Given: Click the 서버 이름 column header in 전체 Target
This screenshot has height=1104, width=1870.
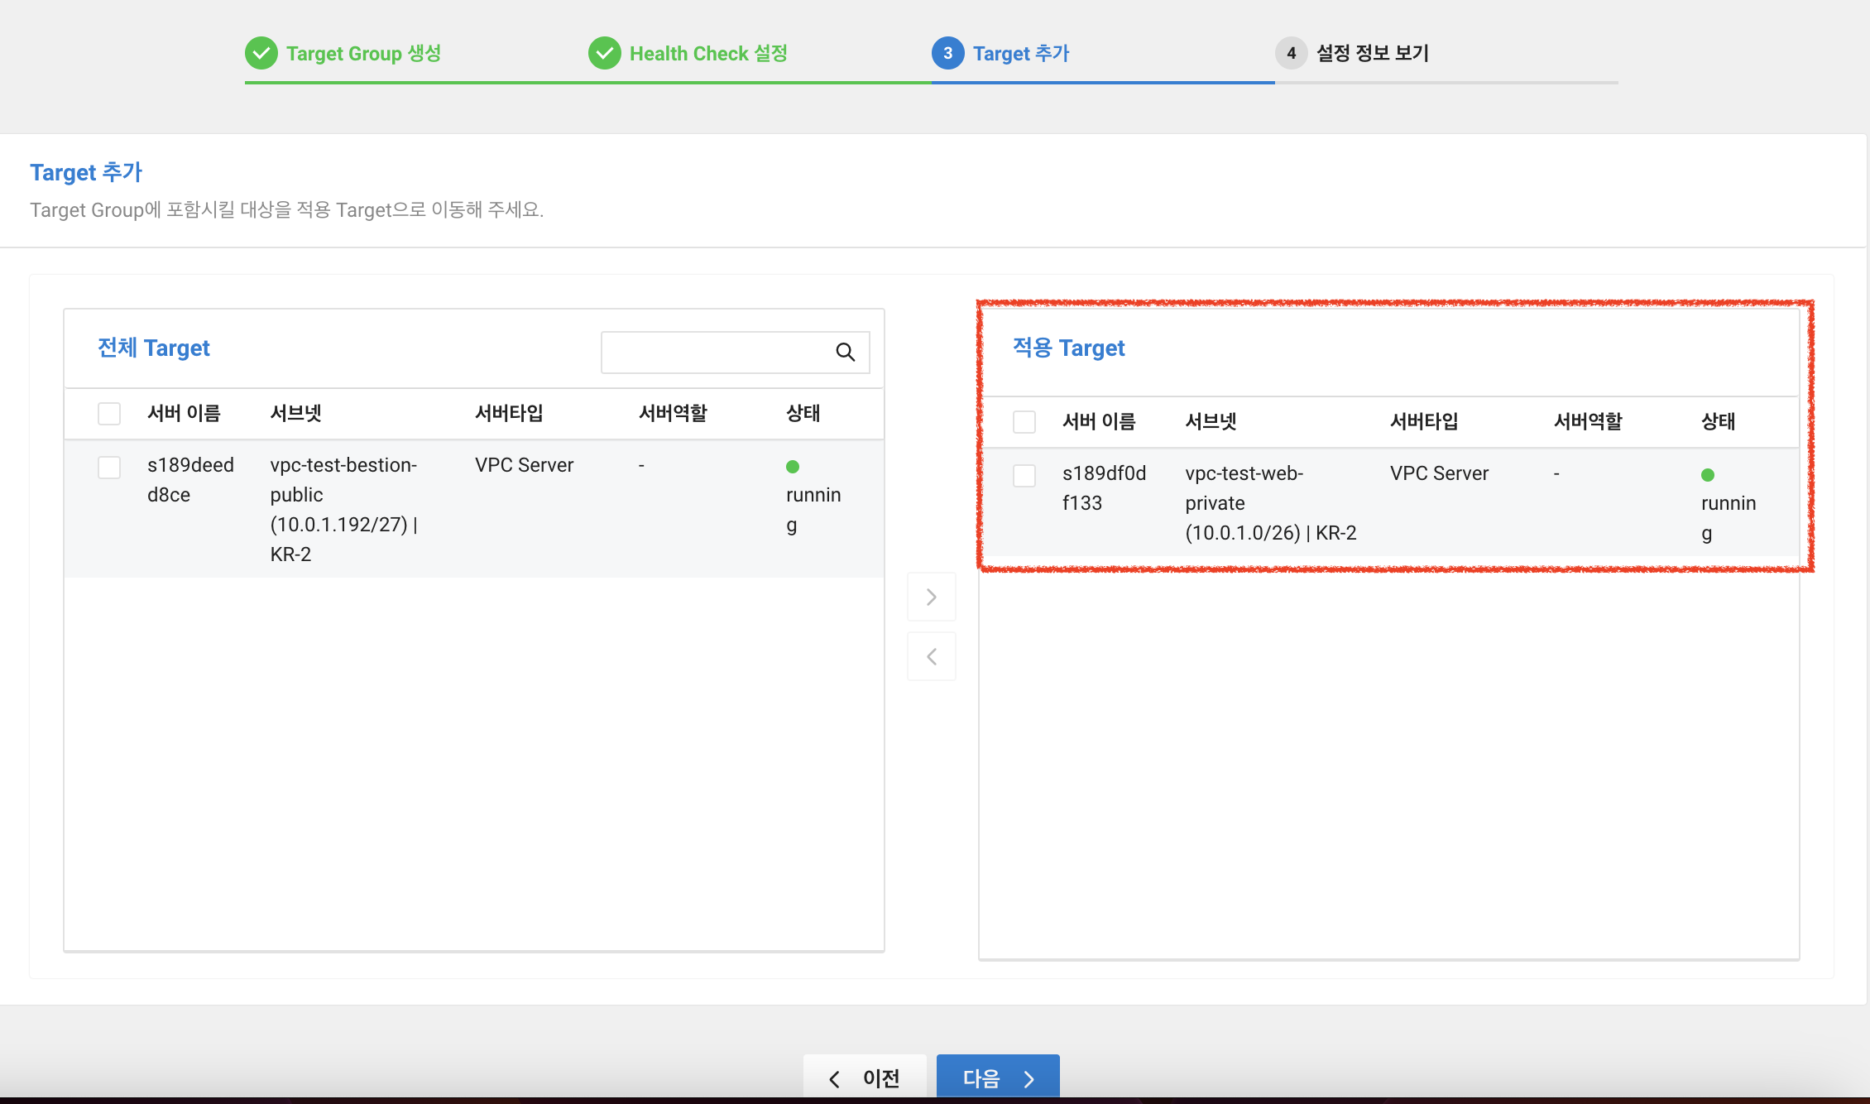Looking at the screenshot, I should 184,414.
